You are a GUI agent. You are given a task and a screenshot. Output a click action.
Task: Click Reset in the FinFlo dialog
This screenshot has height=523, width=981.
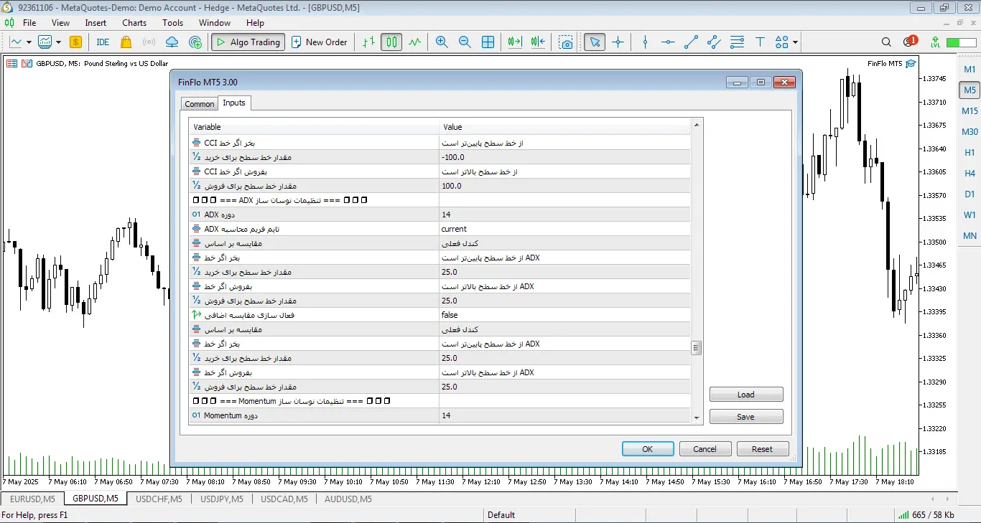click(763, 449)
